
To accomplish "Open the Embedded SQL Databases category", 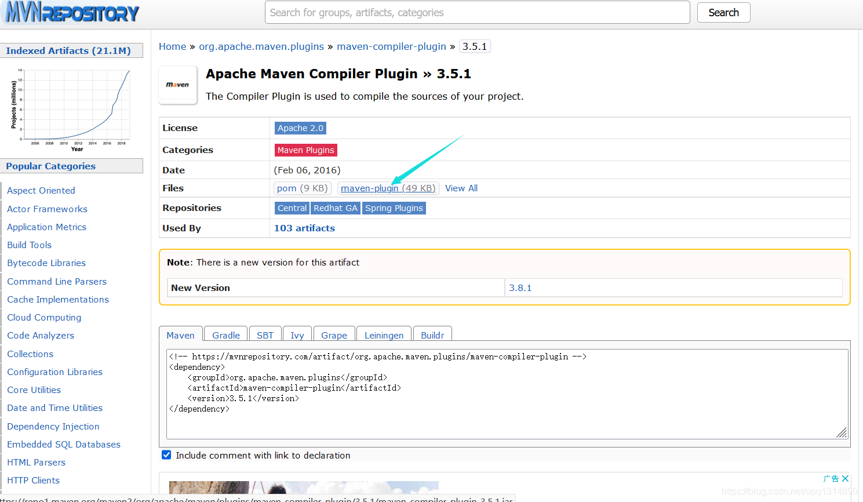I will [64, 444].
